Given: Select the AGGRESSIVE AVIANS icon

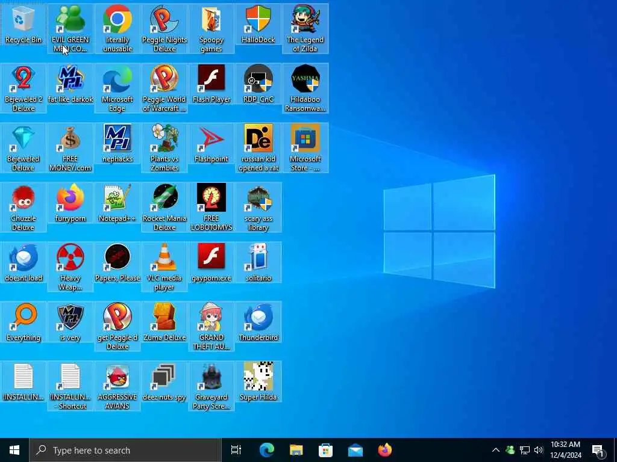Looking at the screenshot, I should (x=117, y=387).
